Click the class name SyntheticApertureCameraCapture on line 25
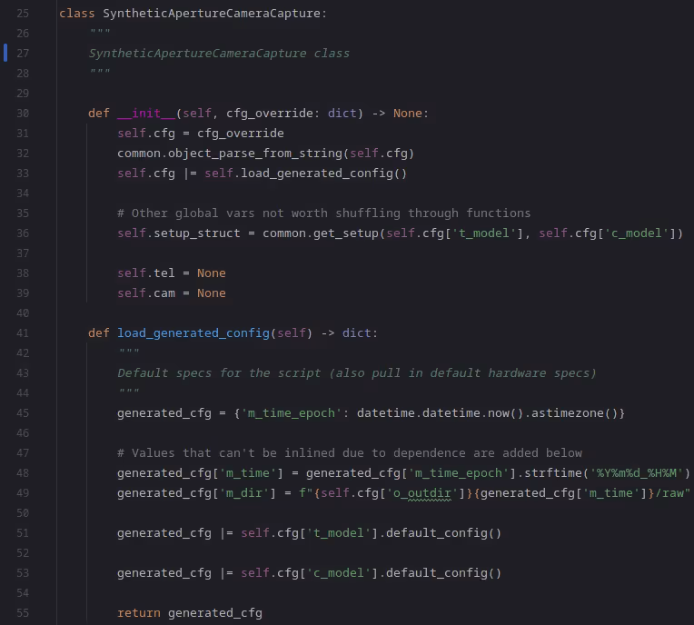Viewport: 694px width, 625px height. [212, 14]
